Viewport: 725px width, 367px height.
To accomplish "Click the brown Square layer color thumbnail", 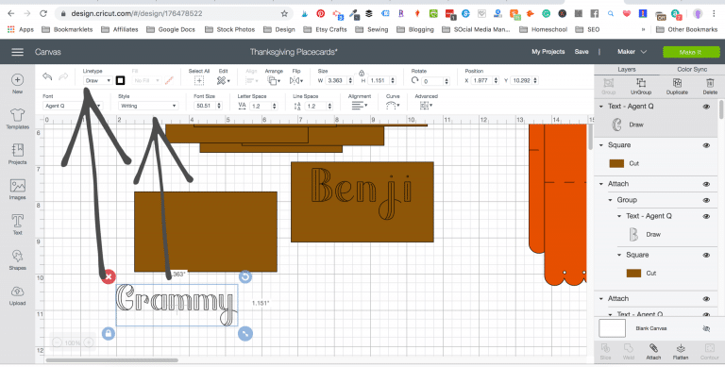I will [x=616, y=163].
